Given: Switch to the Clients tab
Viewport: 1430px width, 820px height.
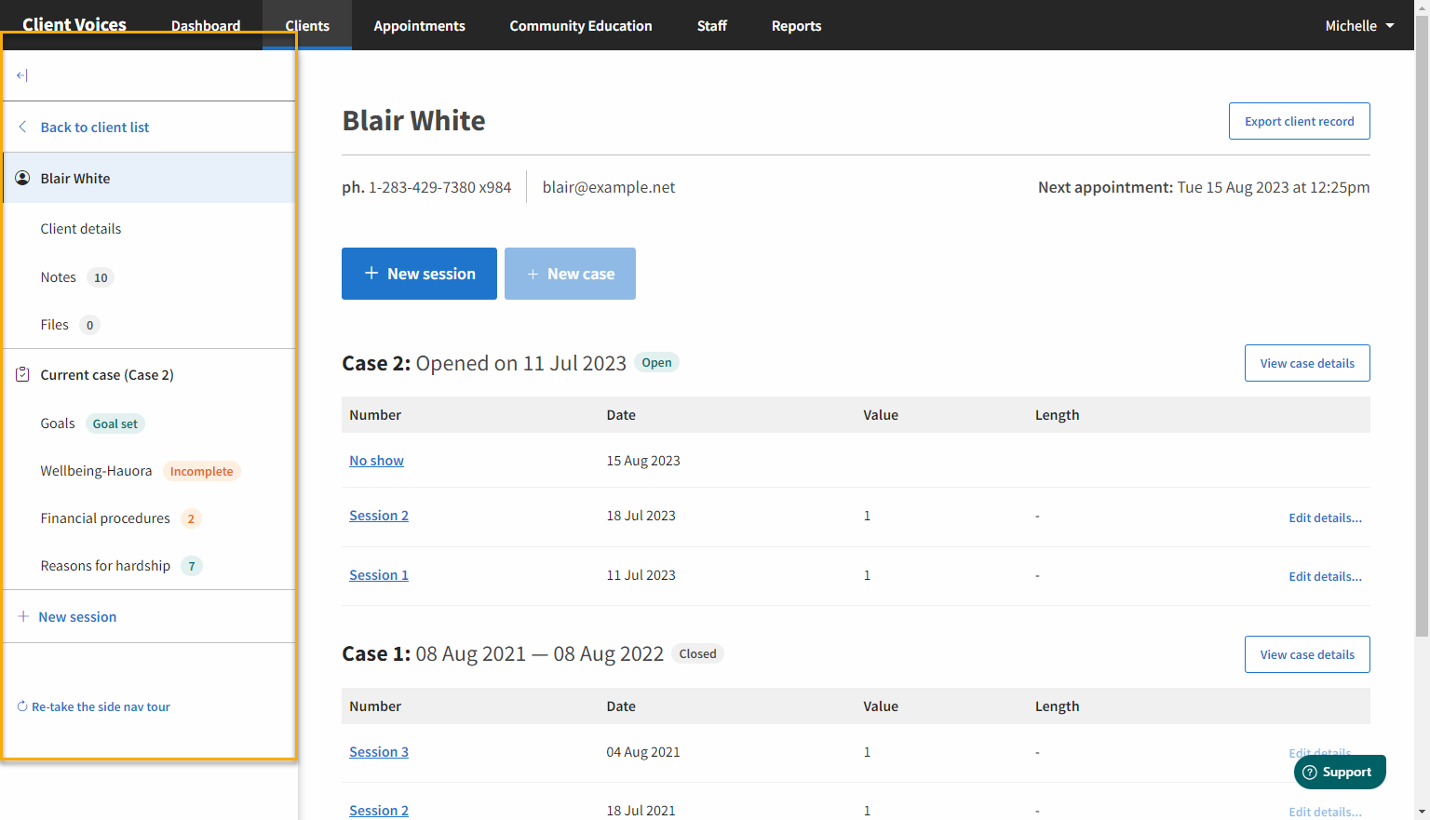Looking at the screenshot, I should (x=307, y=25).
